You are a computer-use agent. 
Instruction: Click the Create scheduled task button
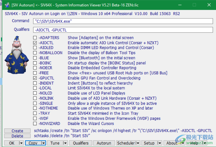click(17, 131)
